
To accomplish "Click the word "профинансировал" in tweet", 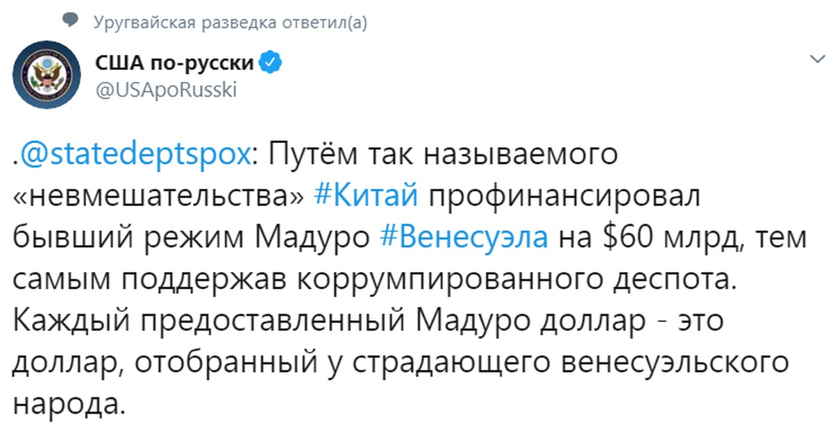I will 565,196.
